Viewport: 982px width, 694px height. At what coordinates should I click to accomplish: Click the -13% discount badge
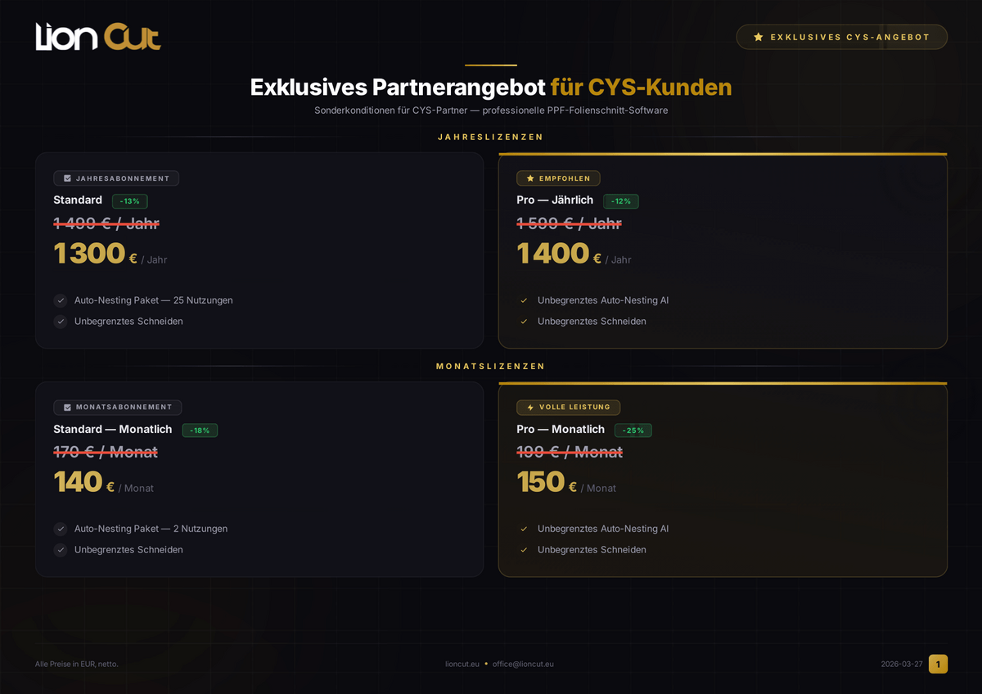(129, 201)
